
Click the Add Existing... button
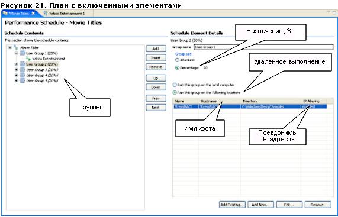[x=232, y=205]
